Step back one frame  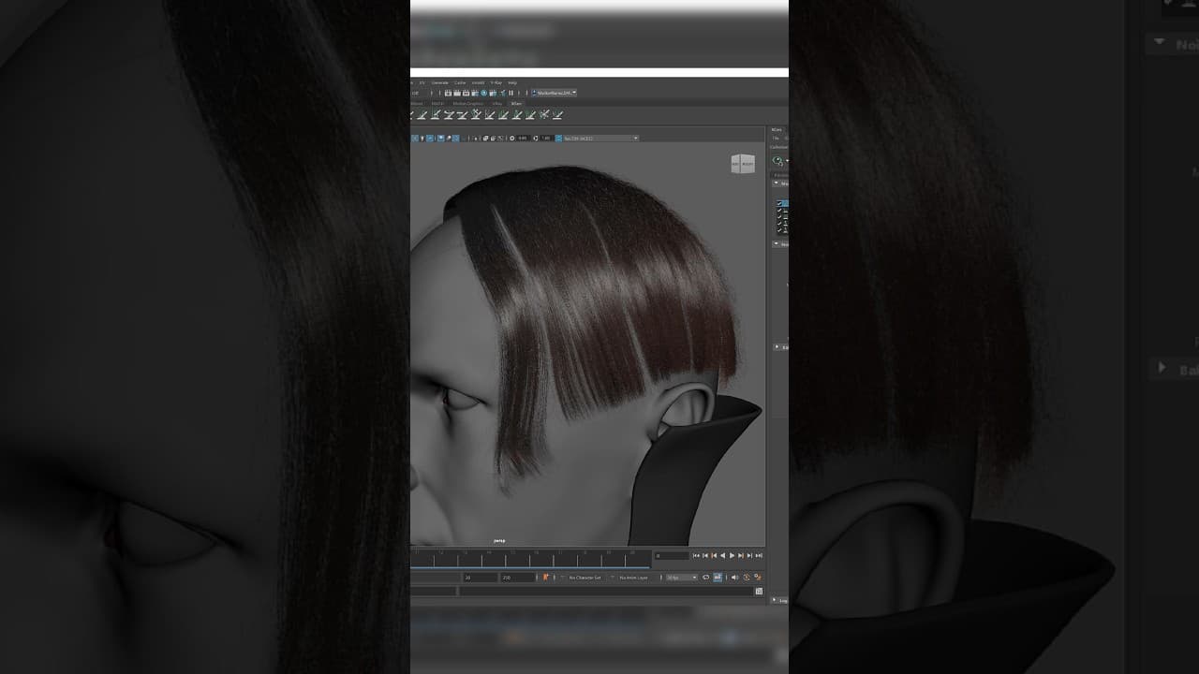tap(705, 556)
